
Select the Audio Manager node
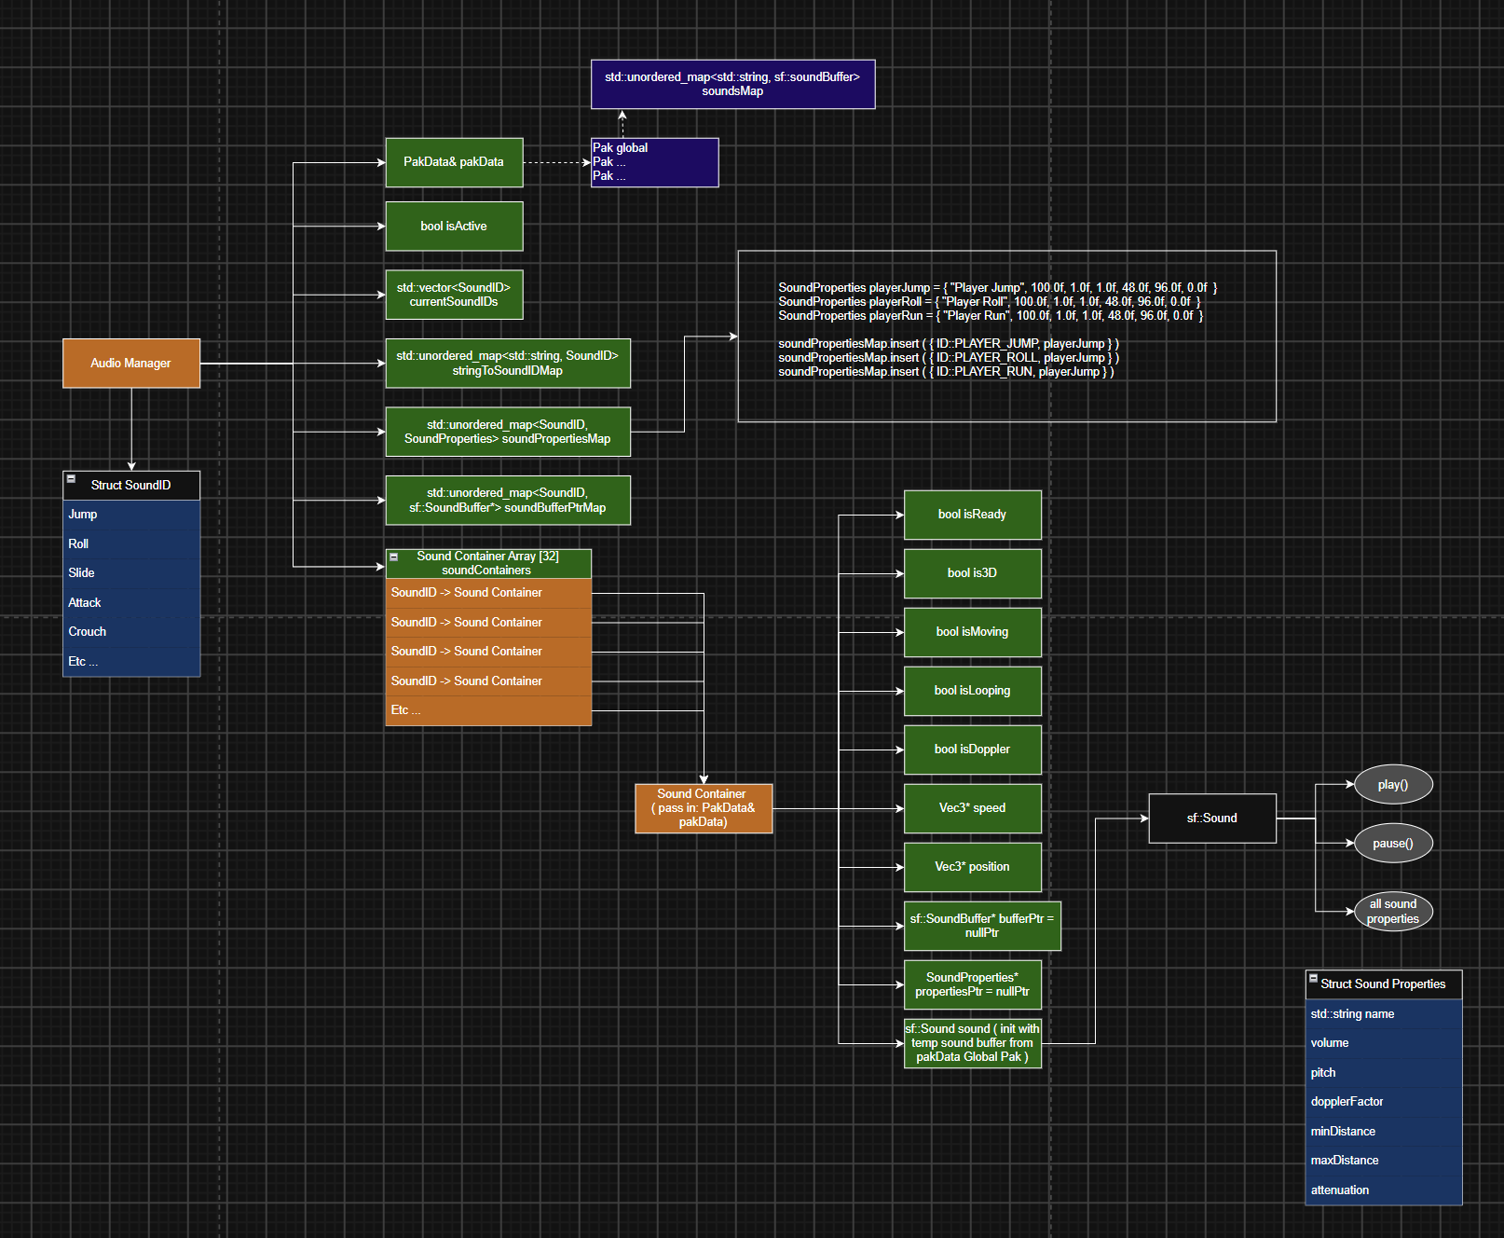pyautogui.click(x=131, y=364)
